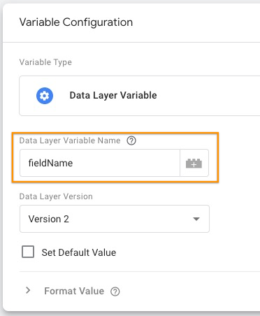Click empty area right of the variable type name
260x316 pixels.
(x=208, y=96)
